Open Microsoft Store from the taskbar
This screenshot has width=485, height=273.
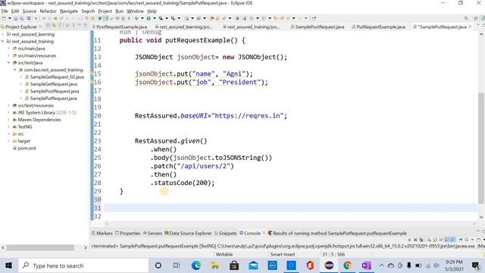pyautogui.click(x=234, y=265)
